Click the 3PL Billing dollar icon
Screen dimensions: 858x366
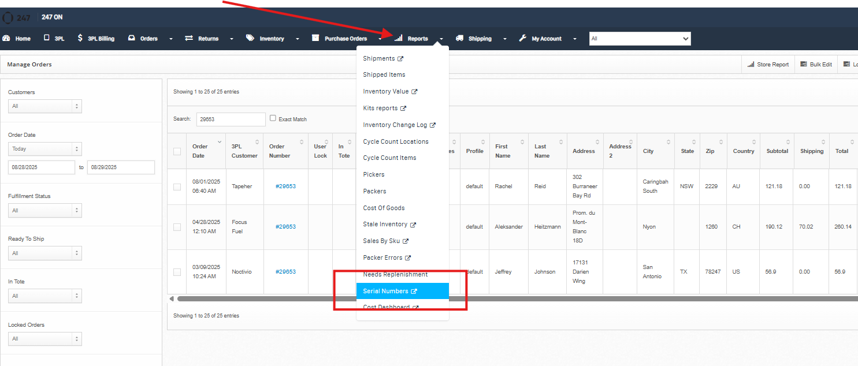[x=80, y=38]
